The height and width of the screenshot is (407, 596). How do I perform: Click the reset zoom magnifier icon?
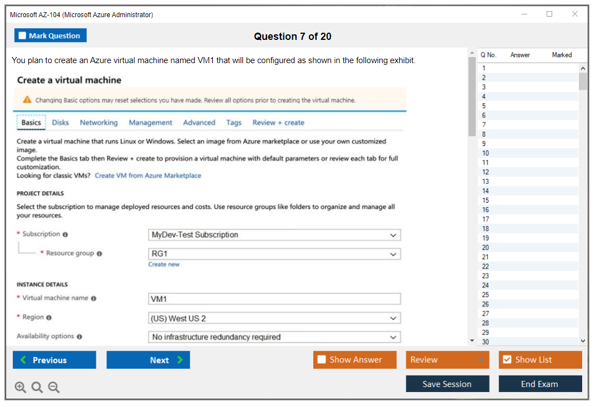37,387
